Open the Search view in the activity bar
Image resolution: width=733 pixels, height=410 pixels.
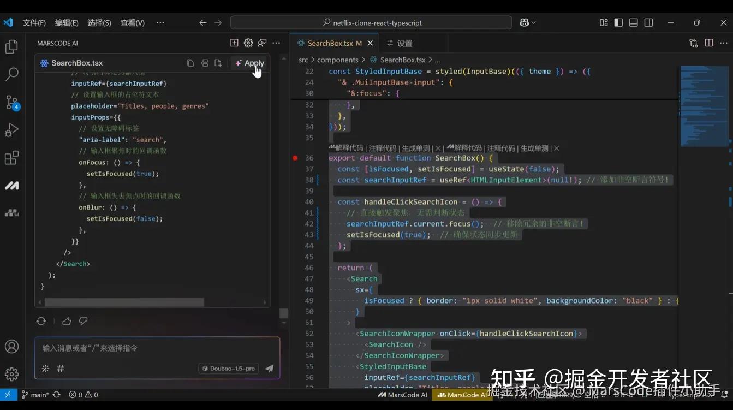(x=11, y=74)
